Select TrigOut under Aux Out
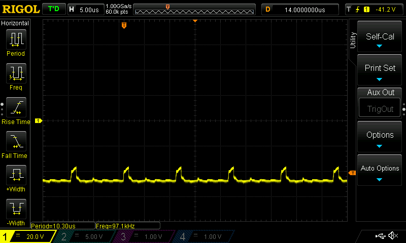This screenshot has width=406, height=243. pos(380,108)
